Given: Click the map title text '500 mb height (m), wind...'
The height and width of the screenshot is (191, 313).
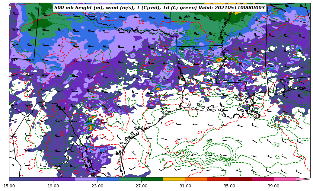Looking at the screenshot, I should pyautogui.click(x=160, y=8).
